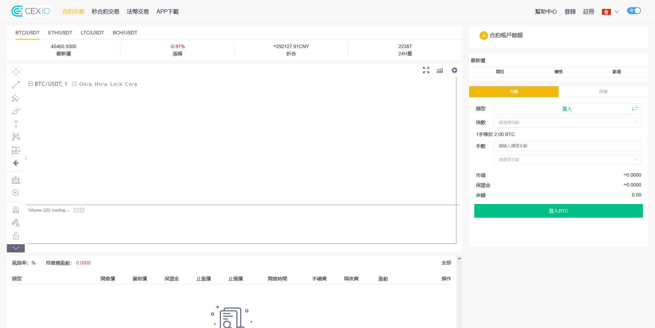
Task: Open the 幫助中心 help center link
Action: (x=546, y=12)
